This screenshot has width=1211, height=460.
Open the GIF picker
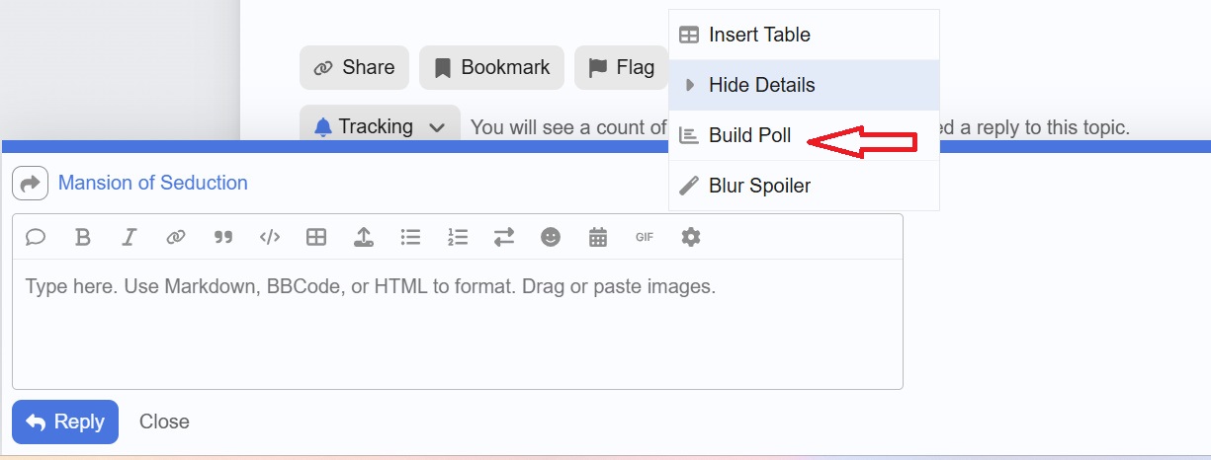[x=645, y=237]
